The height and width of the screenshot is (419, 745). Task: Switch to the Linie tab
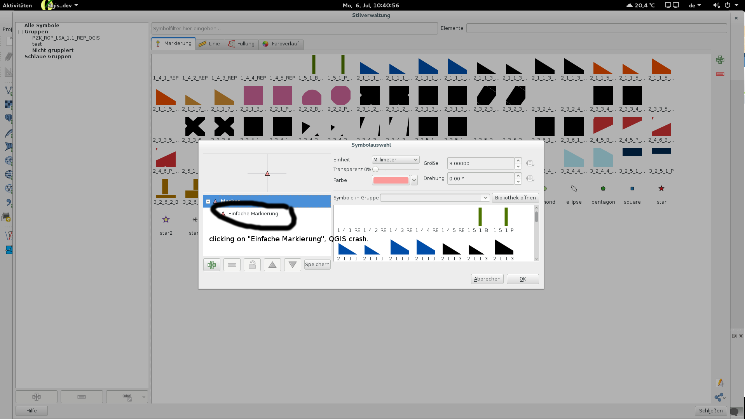(209, 44)
